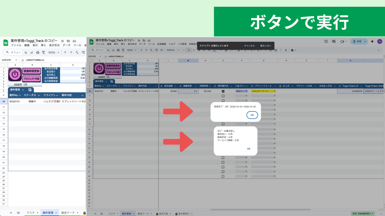Switch to 請求書発行 sheet tab in right window
Image resolution: width=385 pixels, height=216 pixels.
[184, 214]
